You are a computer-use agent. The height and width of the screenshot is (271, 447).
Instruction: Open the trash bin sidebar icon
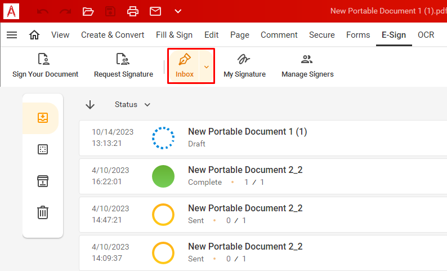(x=43, y=212)
